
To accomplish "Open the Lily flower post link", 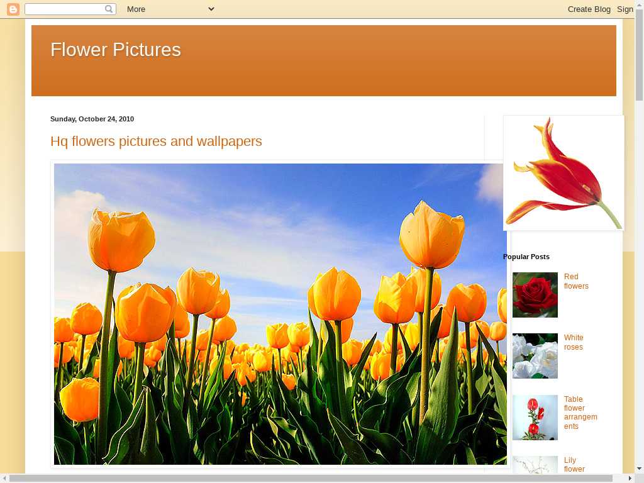I will tap(574, 465).
